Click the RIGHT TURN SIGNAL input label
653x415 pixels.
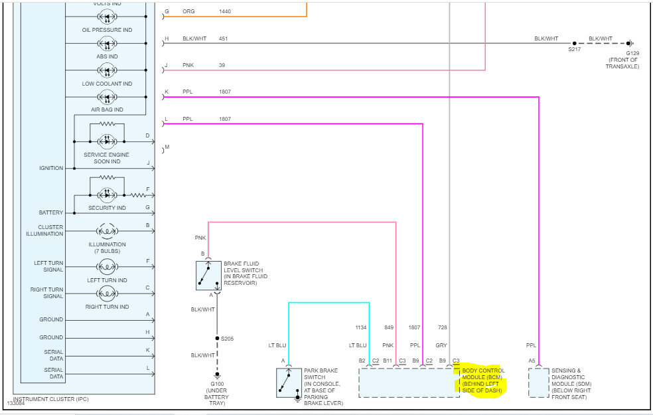coord(47,293)
